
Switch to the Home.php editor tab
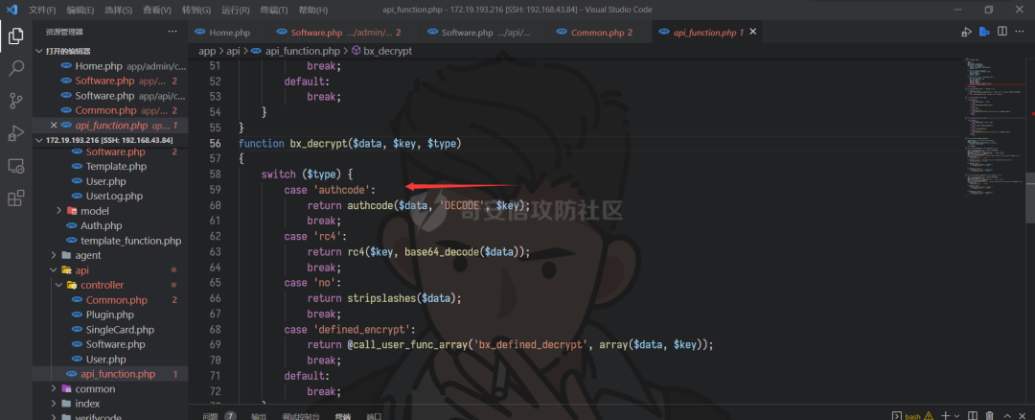pos(229,33)
